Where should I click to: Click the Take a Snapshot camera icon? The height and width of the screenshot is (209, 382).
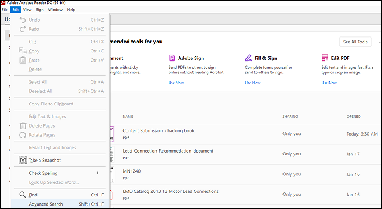point(23,160)
